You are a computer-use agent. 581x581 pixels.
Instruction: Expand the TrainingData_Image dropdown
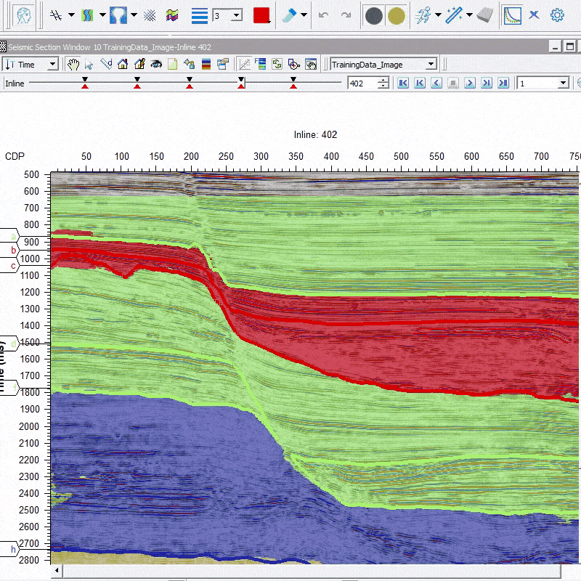click(383, 65)
